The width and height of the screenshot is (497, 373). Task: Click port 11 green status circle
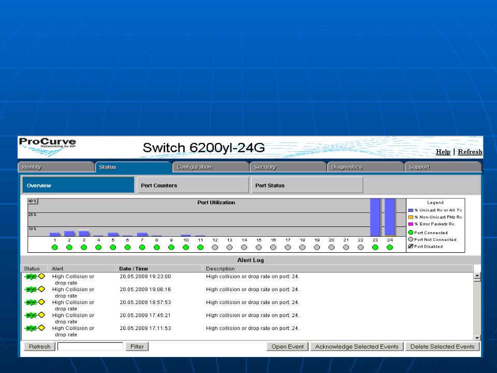[200, 248]
